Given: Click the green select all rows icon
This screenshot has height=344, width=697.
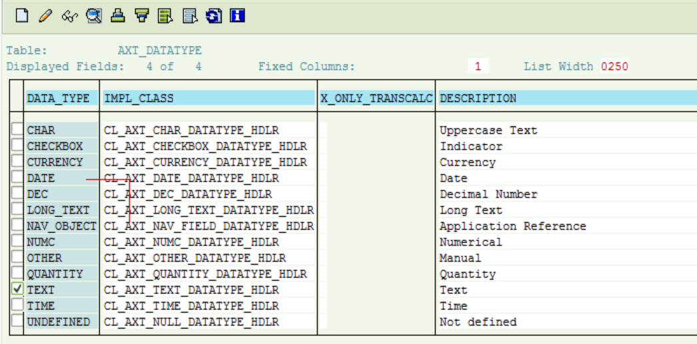Looking at the screenshot, I should point(166,17).
